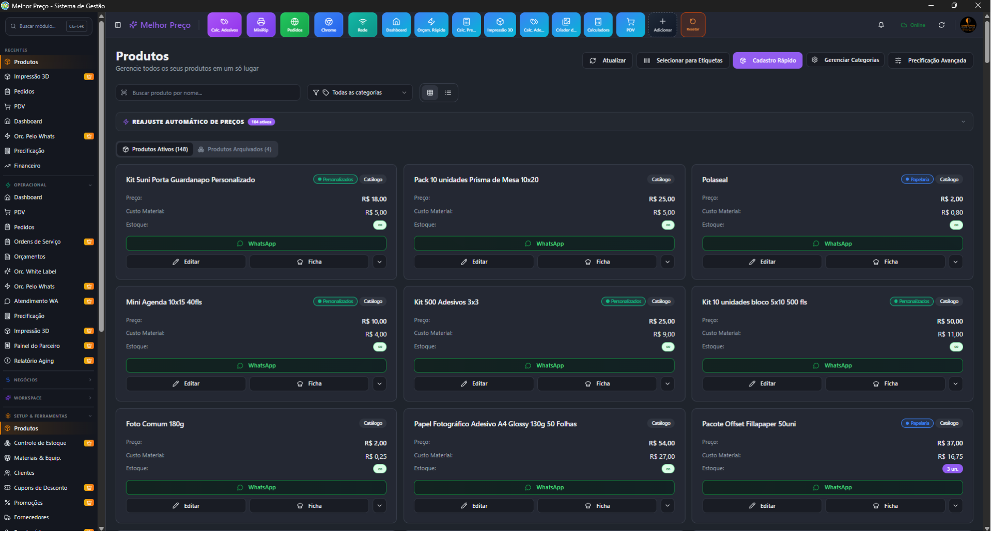
Task: Open the Chrome shortcut
Action: (x=329, y=25)
